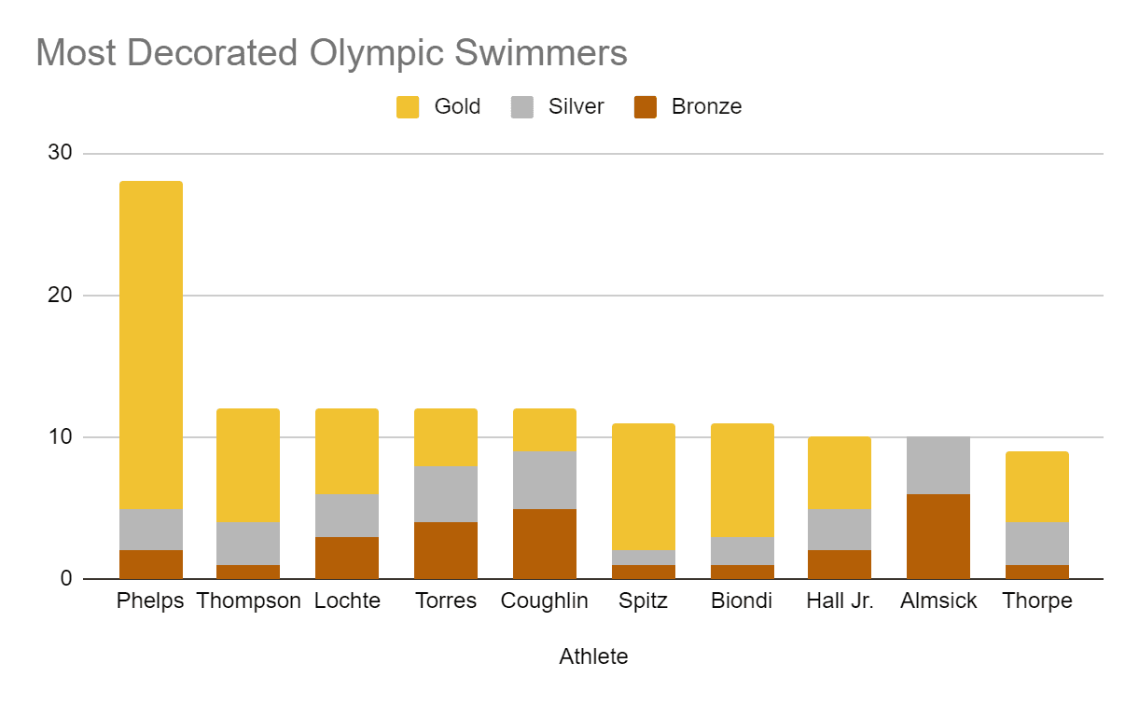Click the Gold legend color swatch
Screen dimensions: 1139x704
pos(408,106)
